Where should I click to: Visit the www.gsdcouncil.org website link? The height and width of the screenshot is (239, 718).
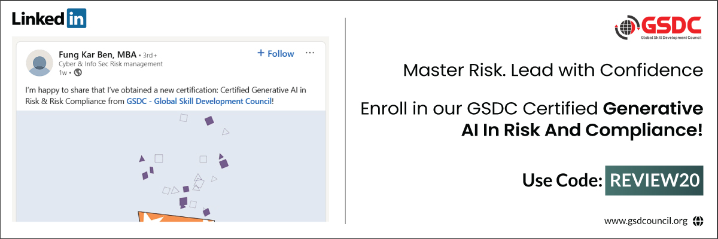[x=645, y=221]
